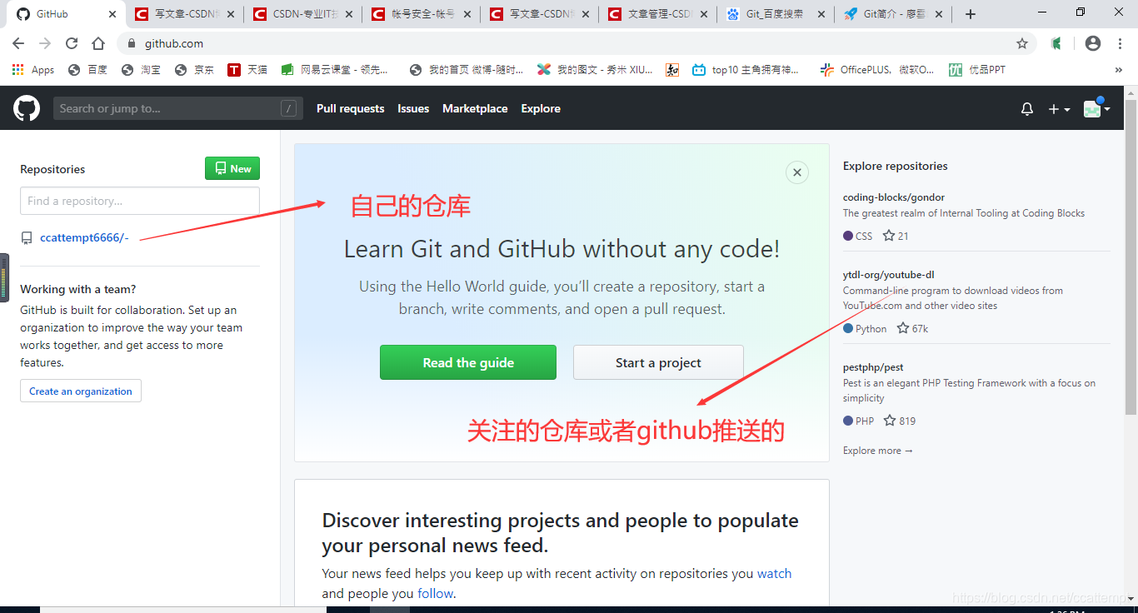Open the 网易云课堂 bookmark

point(335,70)
